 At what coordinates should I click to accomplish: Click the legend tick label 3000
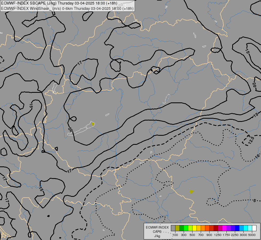[x=243, y=235]
